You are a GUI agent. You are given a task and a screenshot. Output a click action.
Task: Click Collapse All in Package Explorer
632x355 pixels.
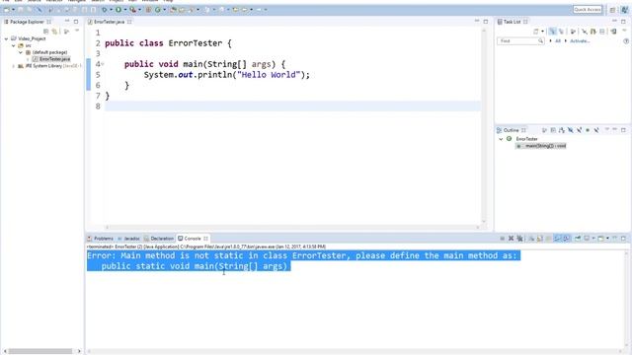coord(46,31)
